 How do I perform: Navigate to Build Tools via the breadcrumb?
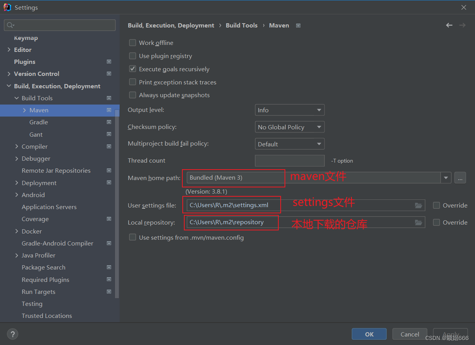[242, 25]
